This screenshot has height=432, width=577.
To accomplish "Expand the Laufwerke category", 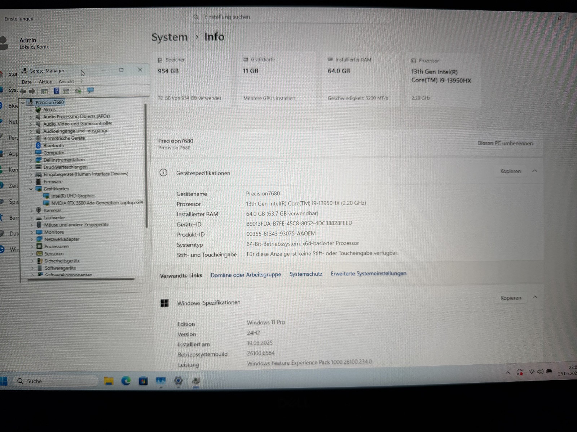I will (x=32, y=218).
